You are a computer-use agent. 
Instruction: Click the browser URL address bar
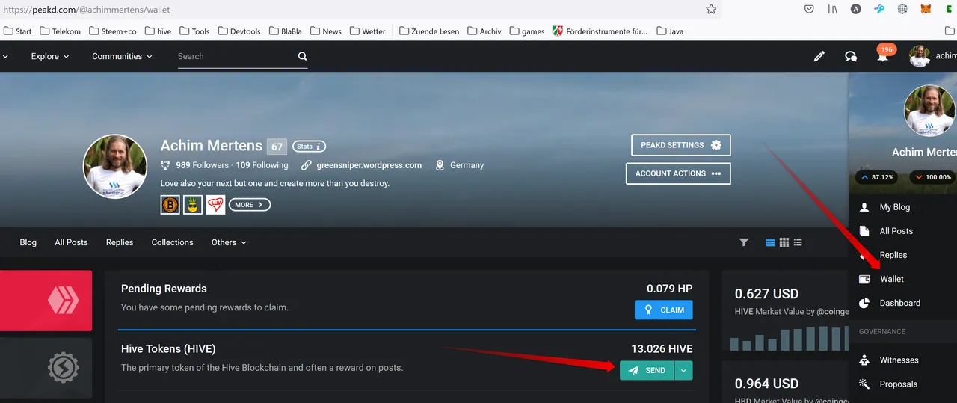(x=351, y=10)
